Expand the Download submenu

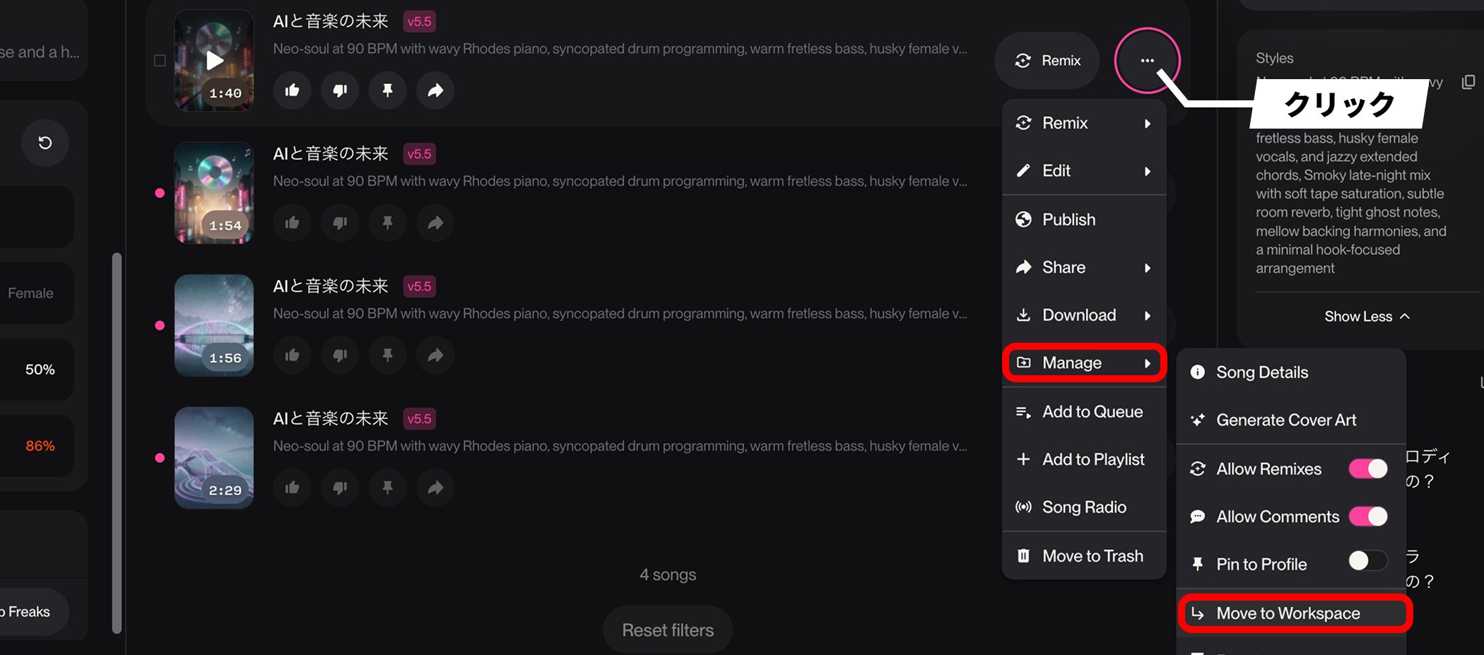pos(1084,315)
